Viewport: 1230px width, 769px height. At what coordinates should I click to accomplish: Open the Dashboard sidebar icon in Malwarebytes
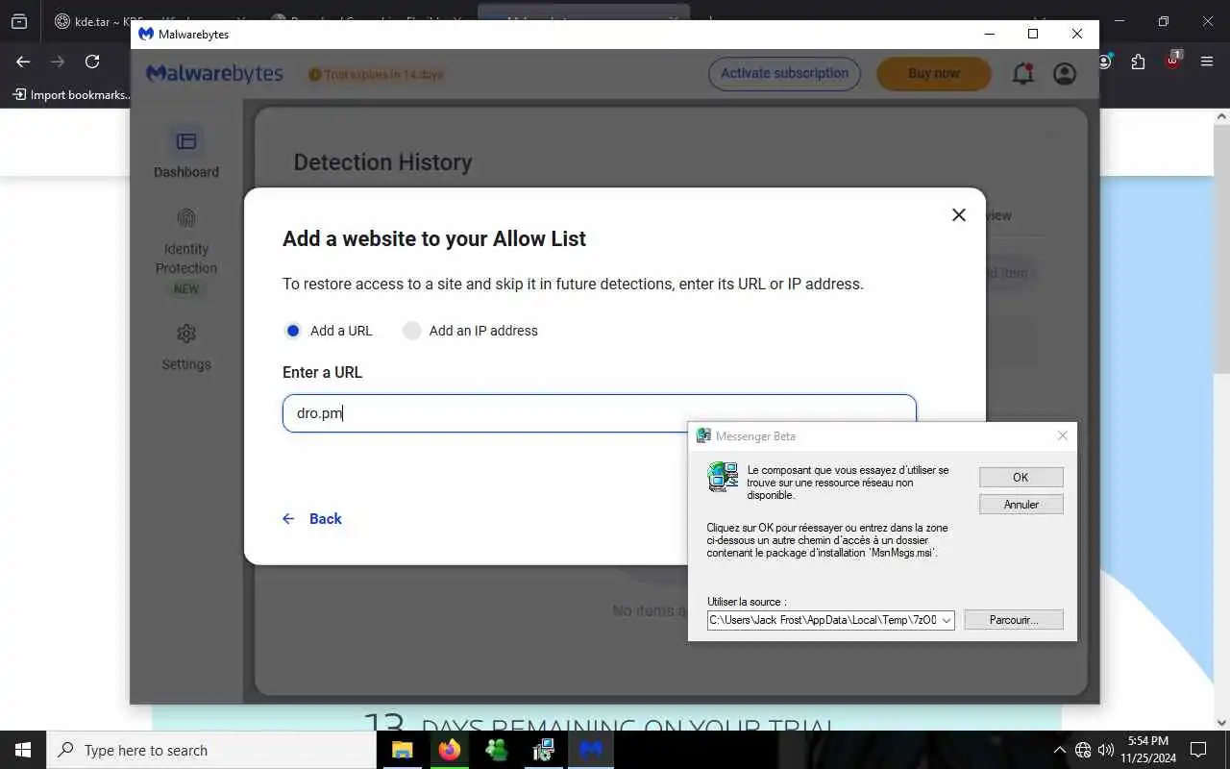pyautogui.click(x=186, y=142)
